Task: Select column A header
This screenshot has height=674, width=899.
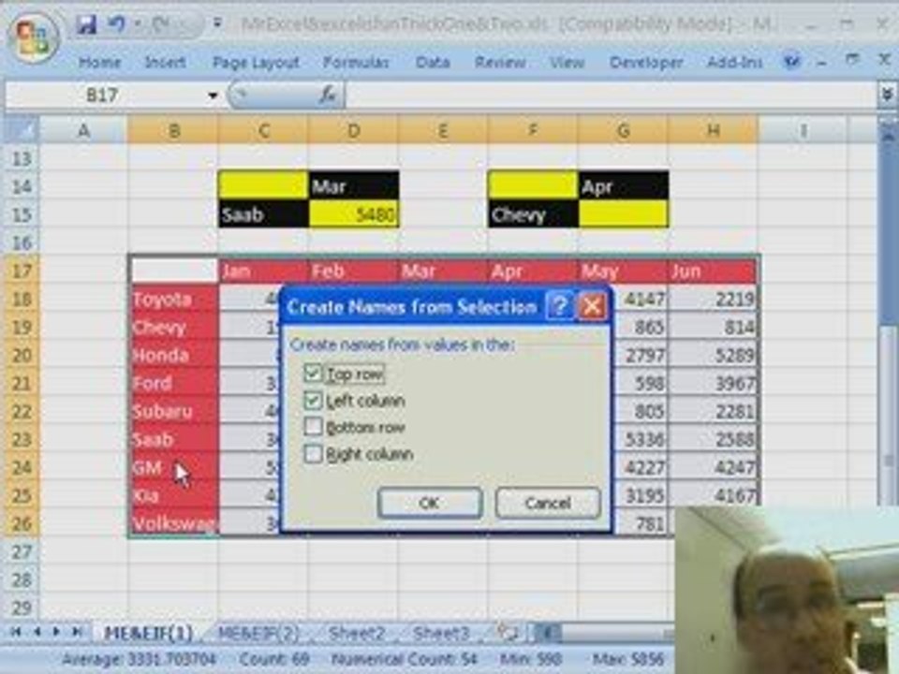Action: (83, 131)
